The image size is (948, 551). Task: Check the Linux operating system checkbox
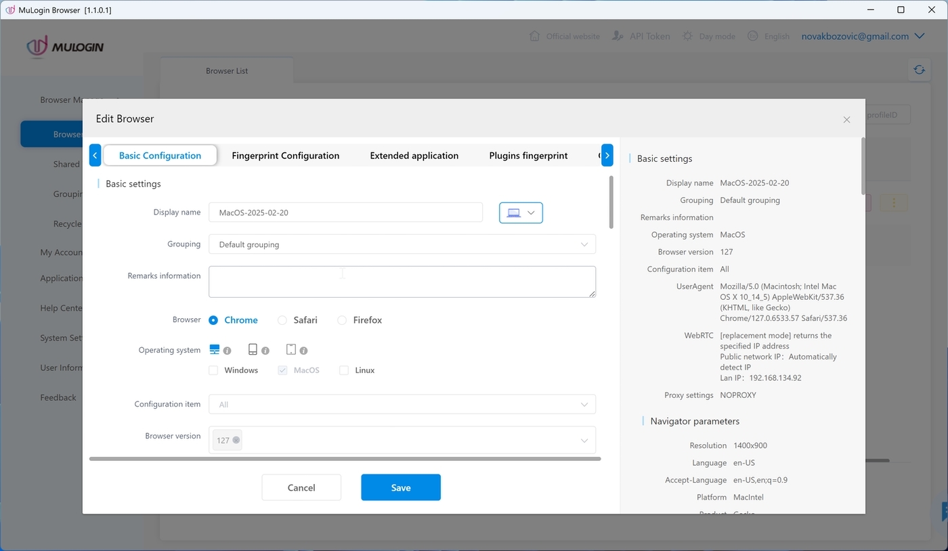[x=344, y=370]
